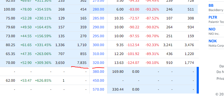
Task: Select the 310.00 strike link
Action: (x=98, y=54)
